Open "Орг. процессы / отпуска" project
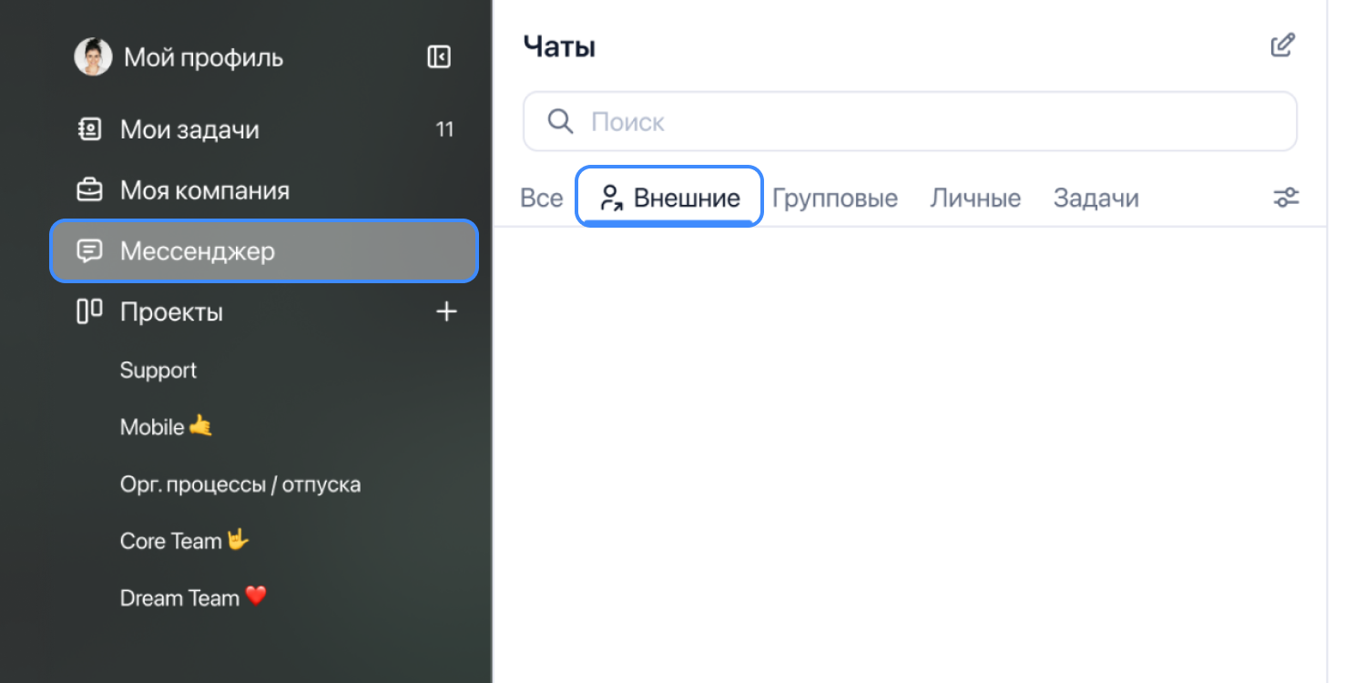This screenshot has height=683, width=1366. (240, 484)
